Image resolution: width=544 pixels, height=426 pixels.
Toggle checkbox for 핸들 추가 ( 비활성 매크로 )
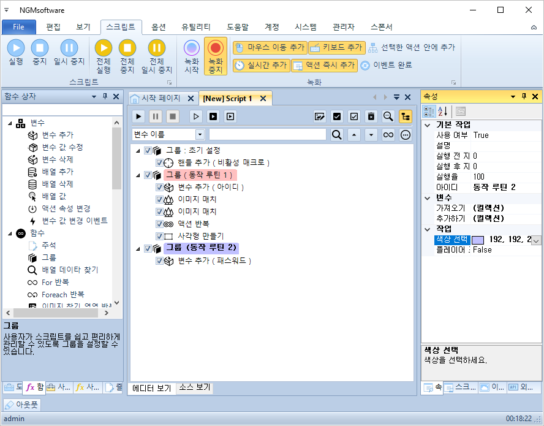159,163
